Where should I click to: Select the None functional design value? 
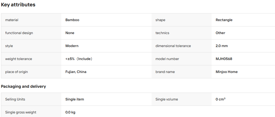pyautogui.click(x=70, y=33)
